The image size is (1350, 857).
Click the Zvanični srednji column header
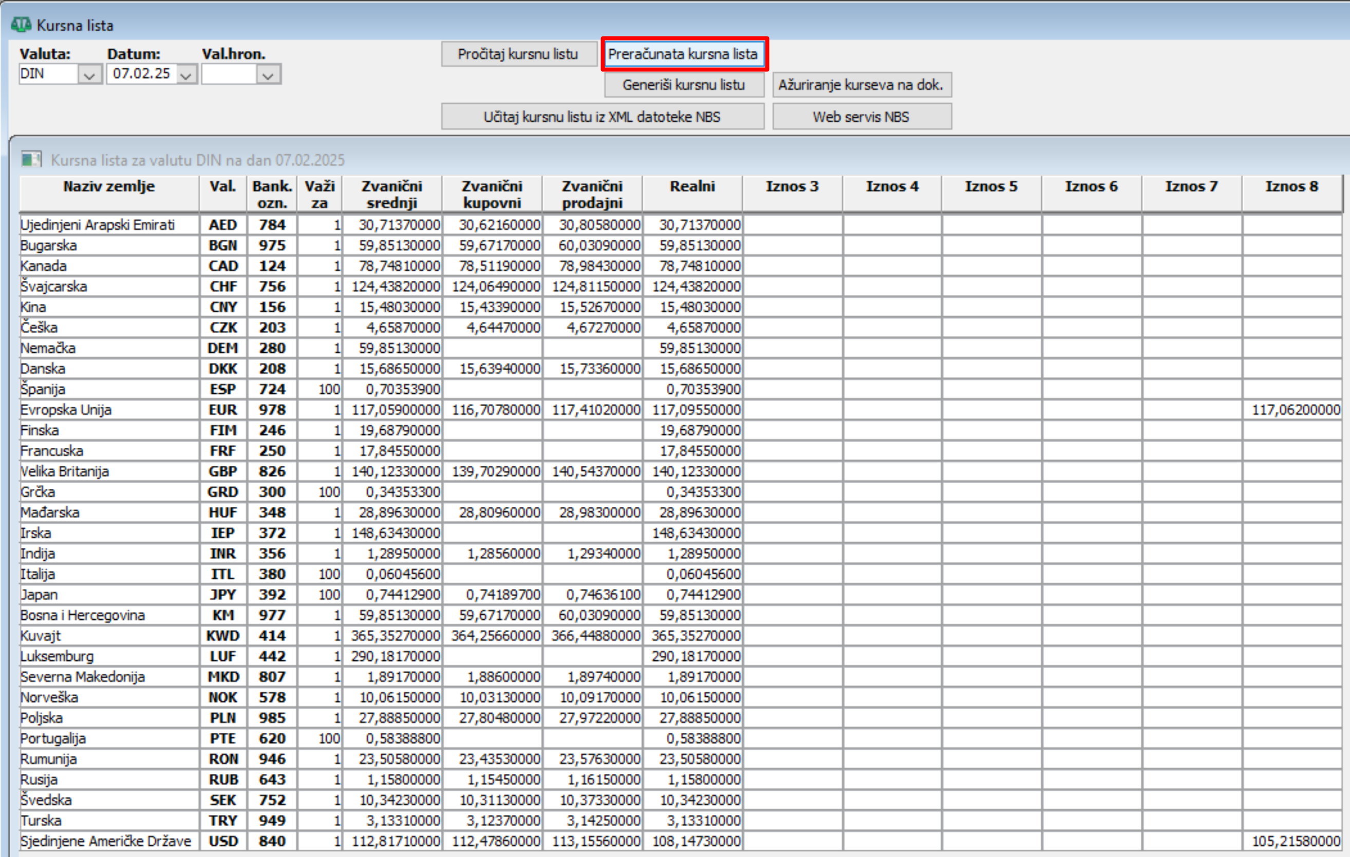392,194
